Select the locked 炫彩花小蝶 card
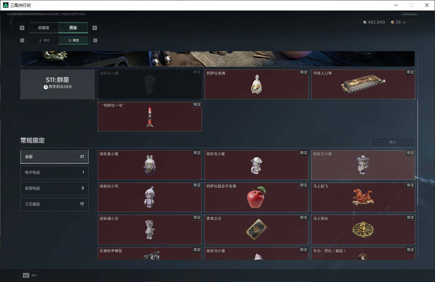 150,84
